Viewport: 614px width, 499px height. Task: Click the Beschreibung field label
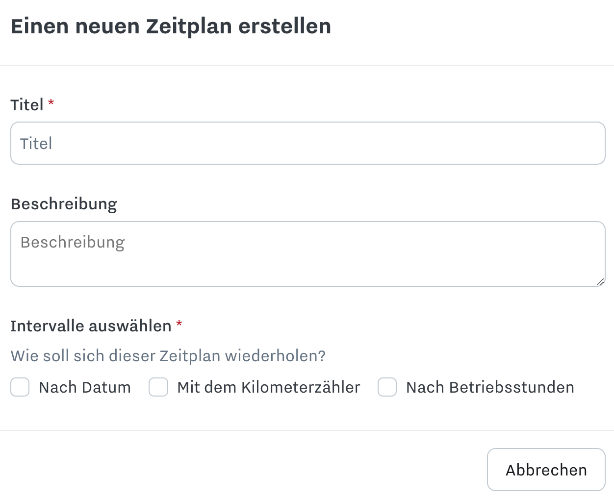64,204
